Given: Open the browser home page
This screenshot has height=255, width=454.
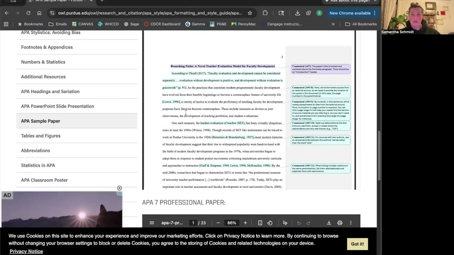Looking at the screenshot, I should click(39, 13).
